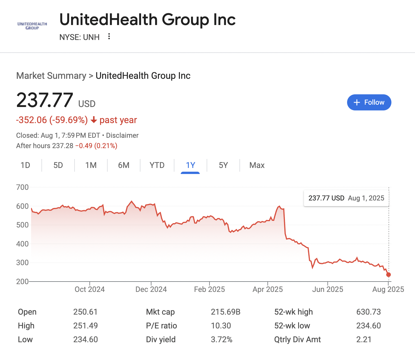
Task: Open the Disclaimer link
Action: pos(122,135)
